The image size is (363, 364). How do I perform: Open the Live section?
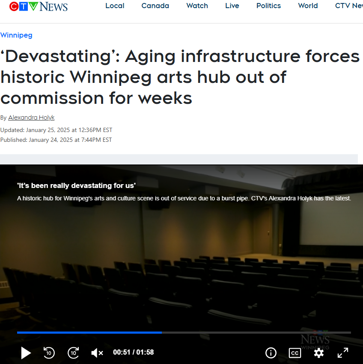point(232,6)
